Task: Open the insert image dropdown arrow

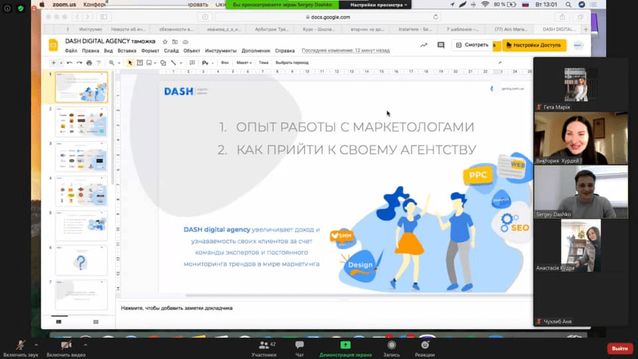Action: click(156, 63)
